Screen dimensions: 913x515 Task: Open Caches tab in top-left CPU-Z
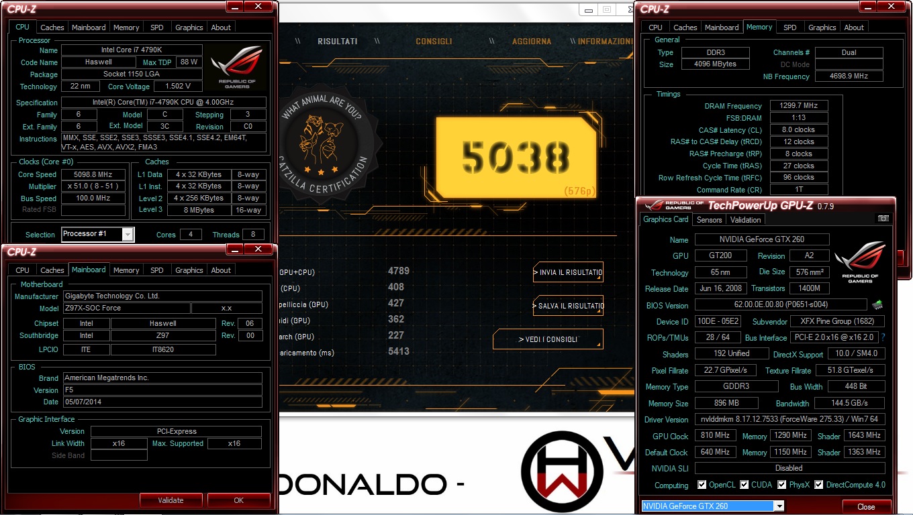52,27
